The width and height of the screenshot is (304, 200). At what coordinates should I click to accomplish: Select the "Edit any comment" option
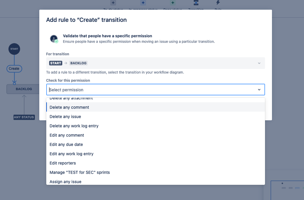pyautogui.click(x=155, y=135)
